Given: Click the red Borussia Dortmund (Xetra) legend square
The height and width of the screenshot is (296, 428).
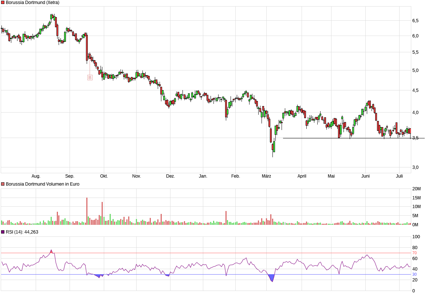Looking at the screenshot, I should (x=3, y=3).
